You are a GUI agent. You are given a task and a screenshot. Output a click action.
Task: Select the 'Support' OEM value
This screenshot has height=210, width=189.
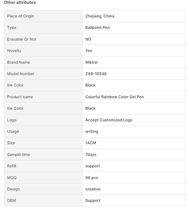[x=93, y=201]
